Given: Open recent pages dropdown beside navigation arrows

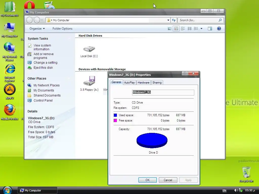Looking at the screenshot, I should coord(42,20).
